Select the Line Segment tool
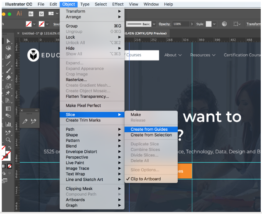262x214 pixels. pyautogui.click(x=8, y=64)
